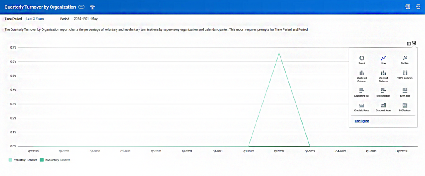This screenshot has height=176, width=425.
Task: Click the 0.3% y-axis label
Action: 13,104
